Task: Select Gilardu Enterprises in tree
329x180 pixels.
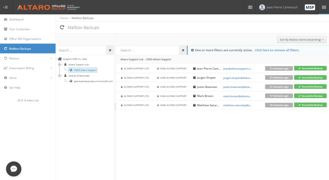Action: pyautogui.click(x=79, y=76)
